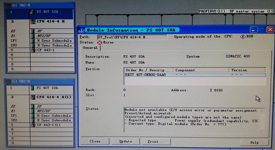Click the (1) UR2-H rack title bar

point(40,81)
